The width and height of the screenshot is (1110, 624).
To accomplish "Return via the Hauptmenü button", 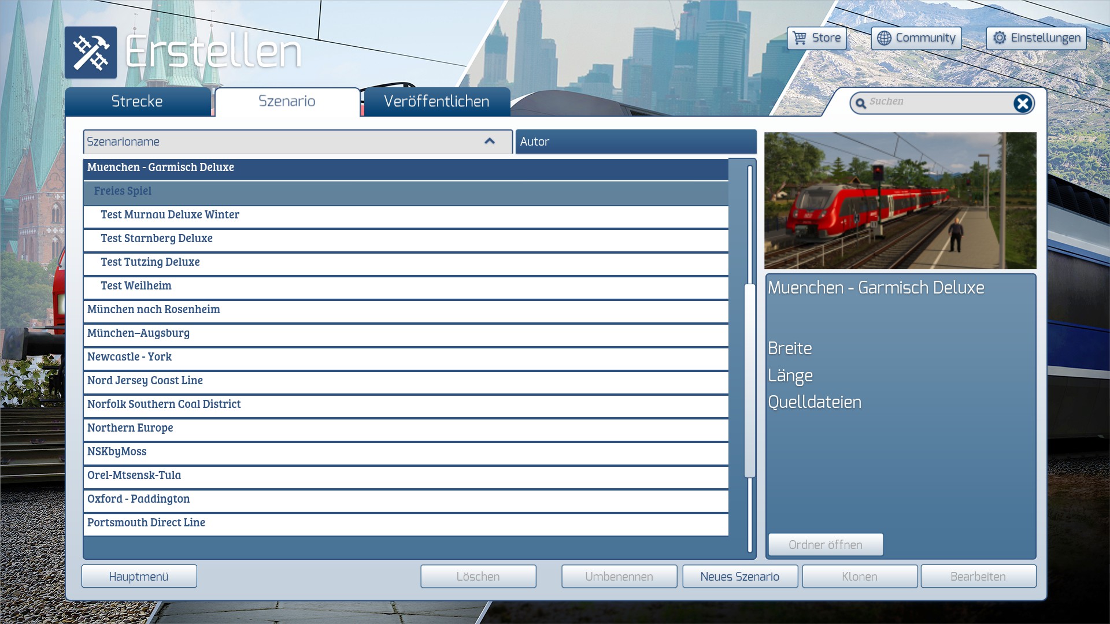I will pyautogui.click(x=139, y=577).
